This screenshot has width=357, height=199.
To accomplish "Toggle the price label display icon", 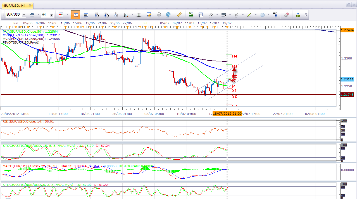I will (x=86, y=15).
